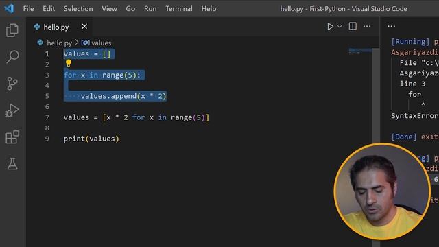439x247 pixels.
Task: Click line number 3 in gutter
Action: pos(47,75)
